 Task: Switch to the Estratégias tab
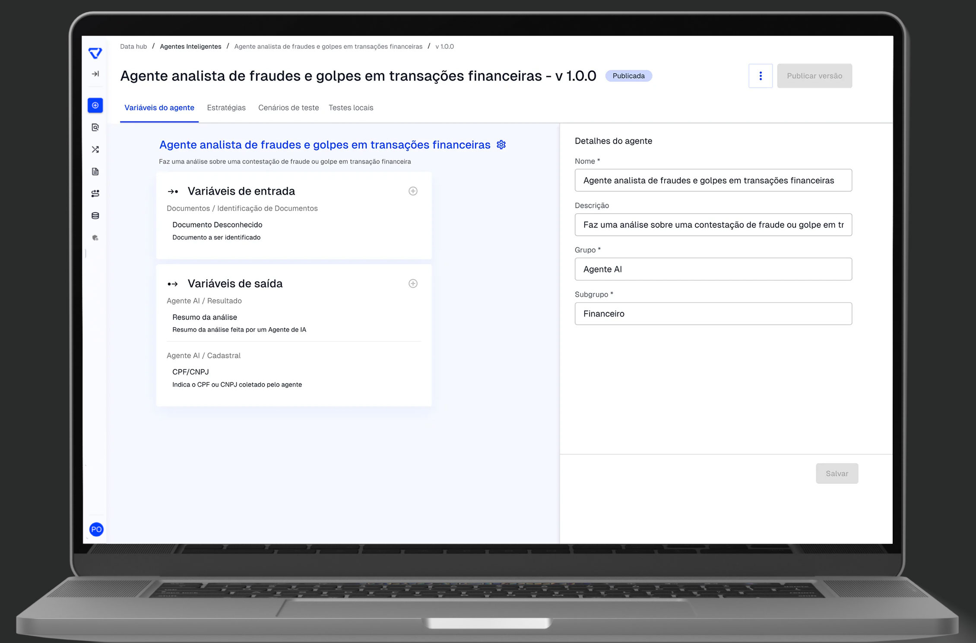click(x=226, y=107)
